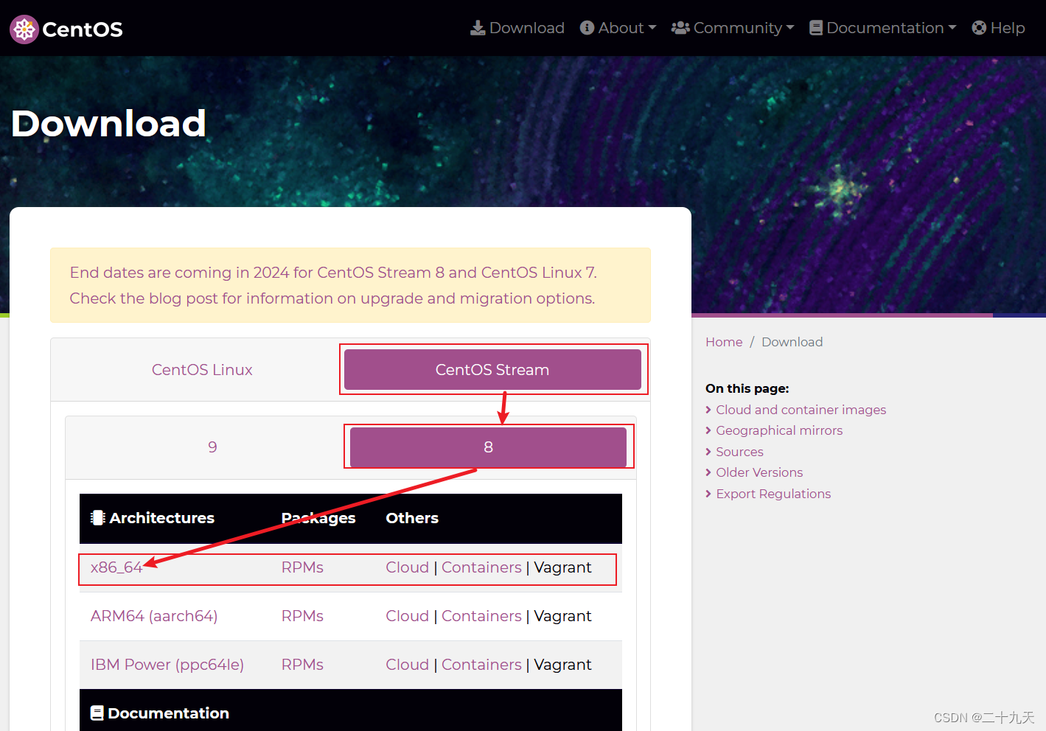
Task: Jump to Sources section
Action: 739,452
